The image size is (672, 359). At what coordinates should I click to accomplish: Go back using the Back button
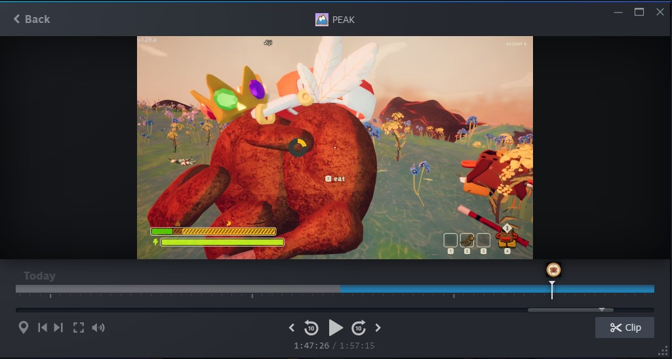click(x=31, y=19)
